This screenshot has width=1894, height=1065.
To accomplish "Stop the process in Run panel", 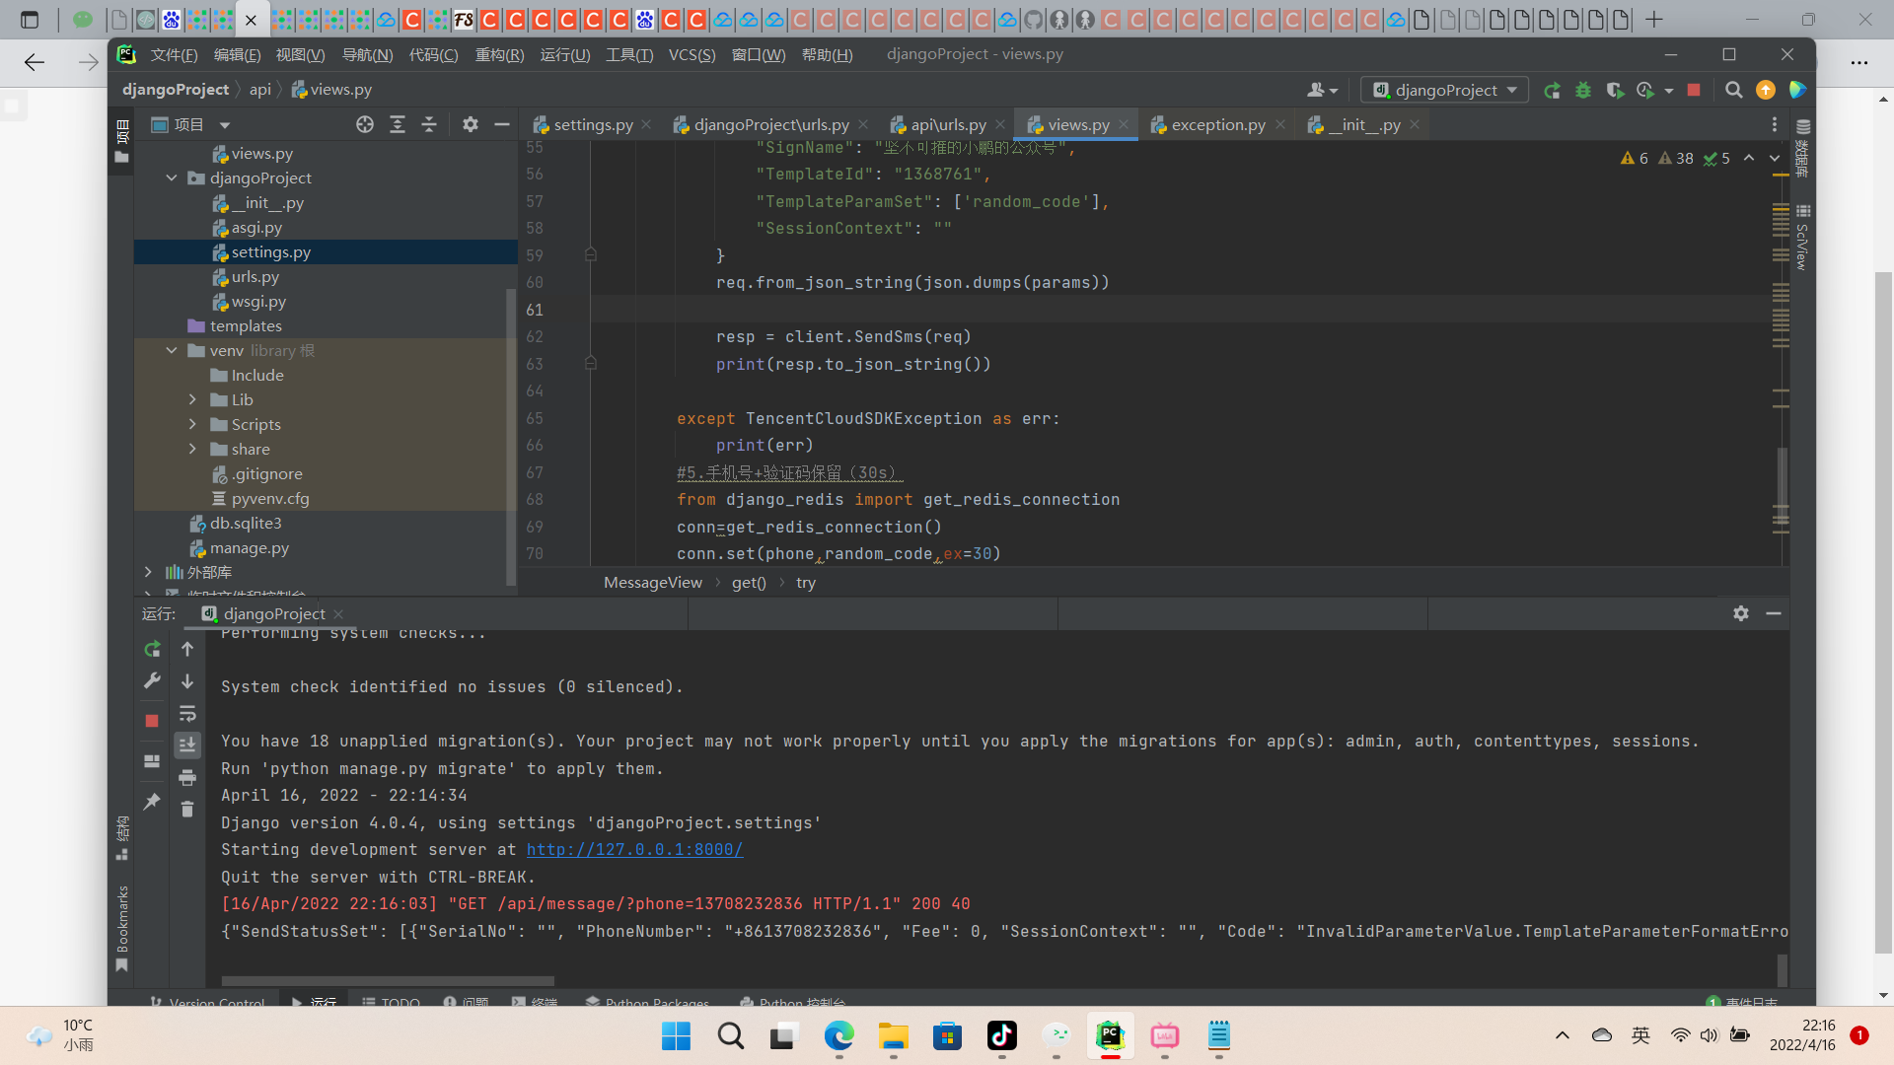I will pyautogui.click(x=152, y=721).
